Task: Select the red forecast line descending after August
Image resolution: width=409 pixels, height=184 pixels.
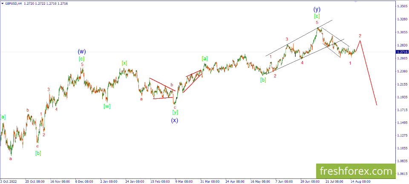Action: coord(368,73)
